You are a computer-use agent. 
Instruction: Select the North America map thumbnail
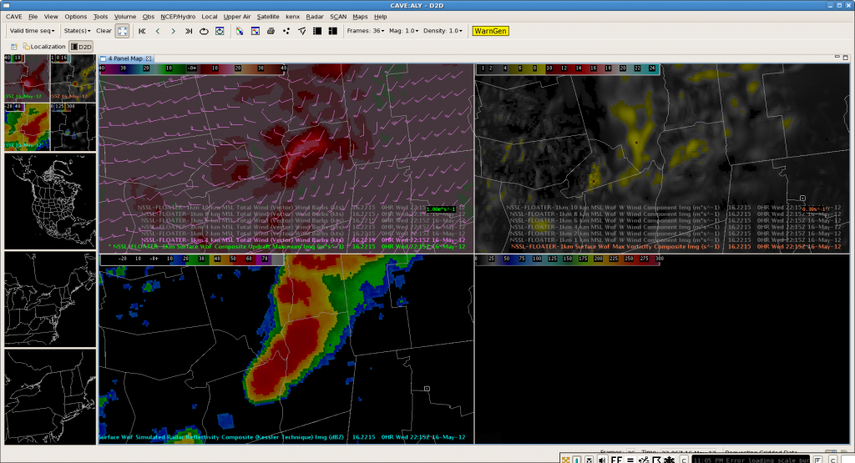50,200
